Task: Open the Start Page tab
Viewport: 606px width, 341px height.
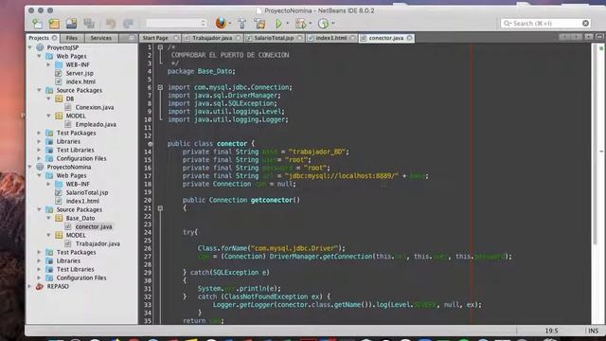Action: pyautogui.click(x=155, y=38)
